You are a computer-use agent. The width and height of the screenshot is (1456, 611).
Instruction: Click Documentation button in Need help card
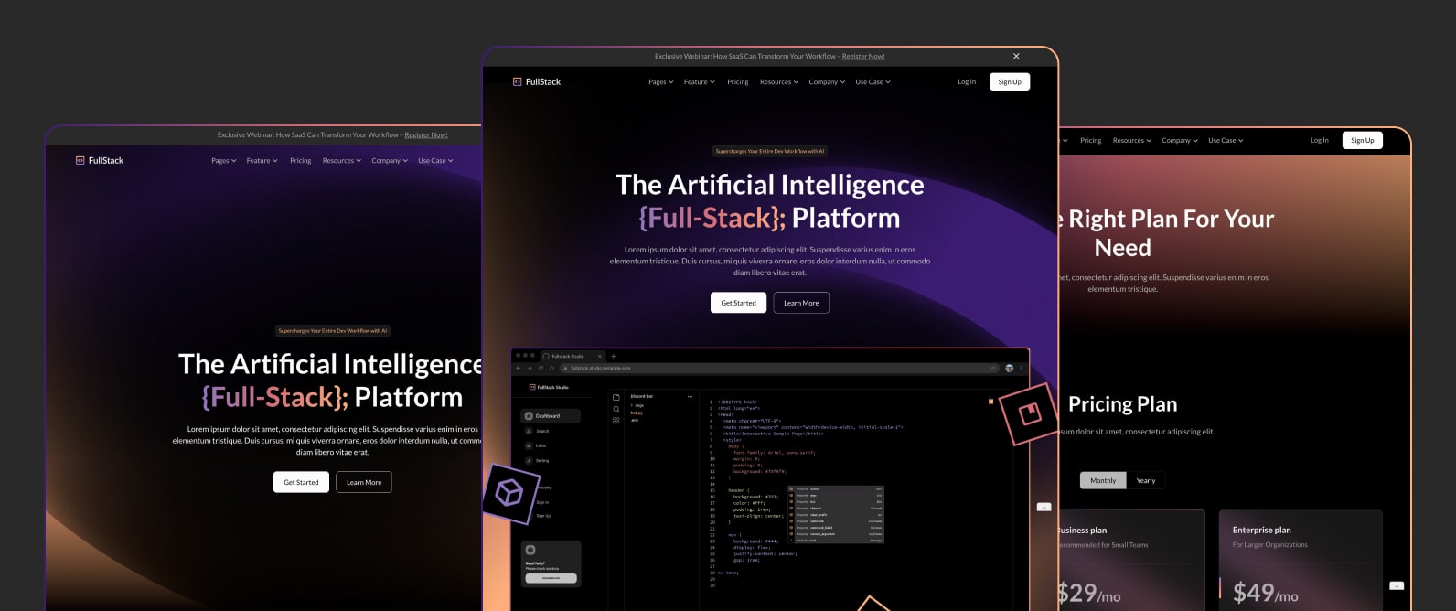pyautogui.click(x=551, y=578)
